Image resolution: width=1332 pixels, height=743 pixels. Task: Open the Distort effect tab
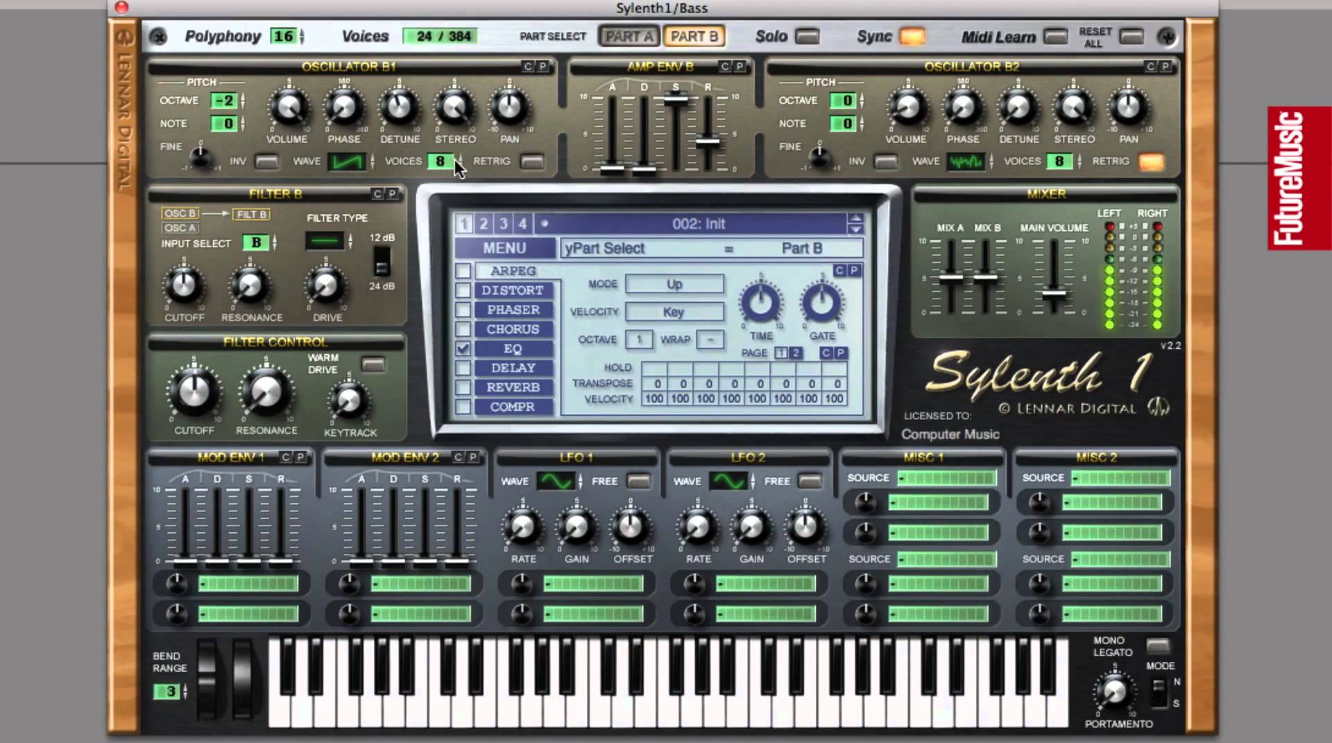[x=513, y=290]
